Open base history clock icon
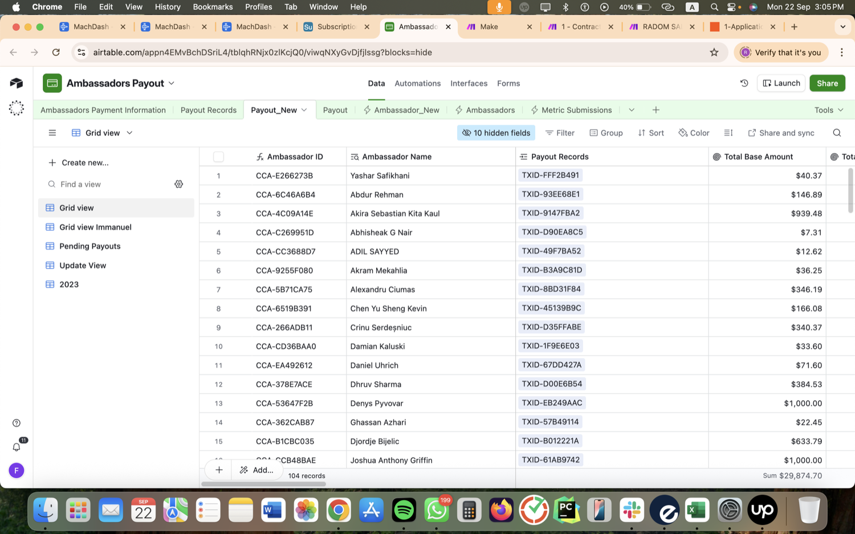This screenshot has height=534, width=855. pyautogui.click(x=744, y=83)
